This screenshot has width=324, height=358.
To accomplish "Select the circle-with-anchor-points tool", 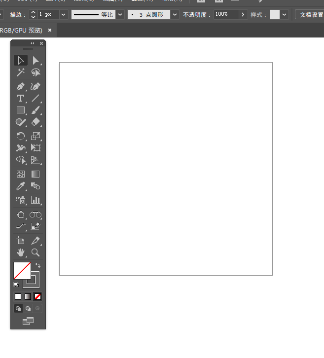I will [21, 215].
